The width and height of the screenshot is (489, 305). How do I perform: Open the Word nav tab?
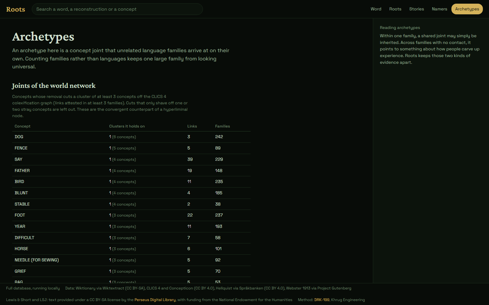click(x=376, y=9)
